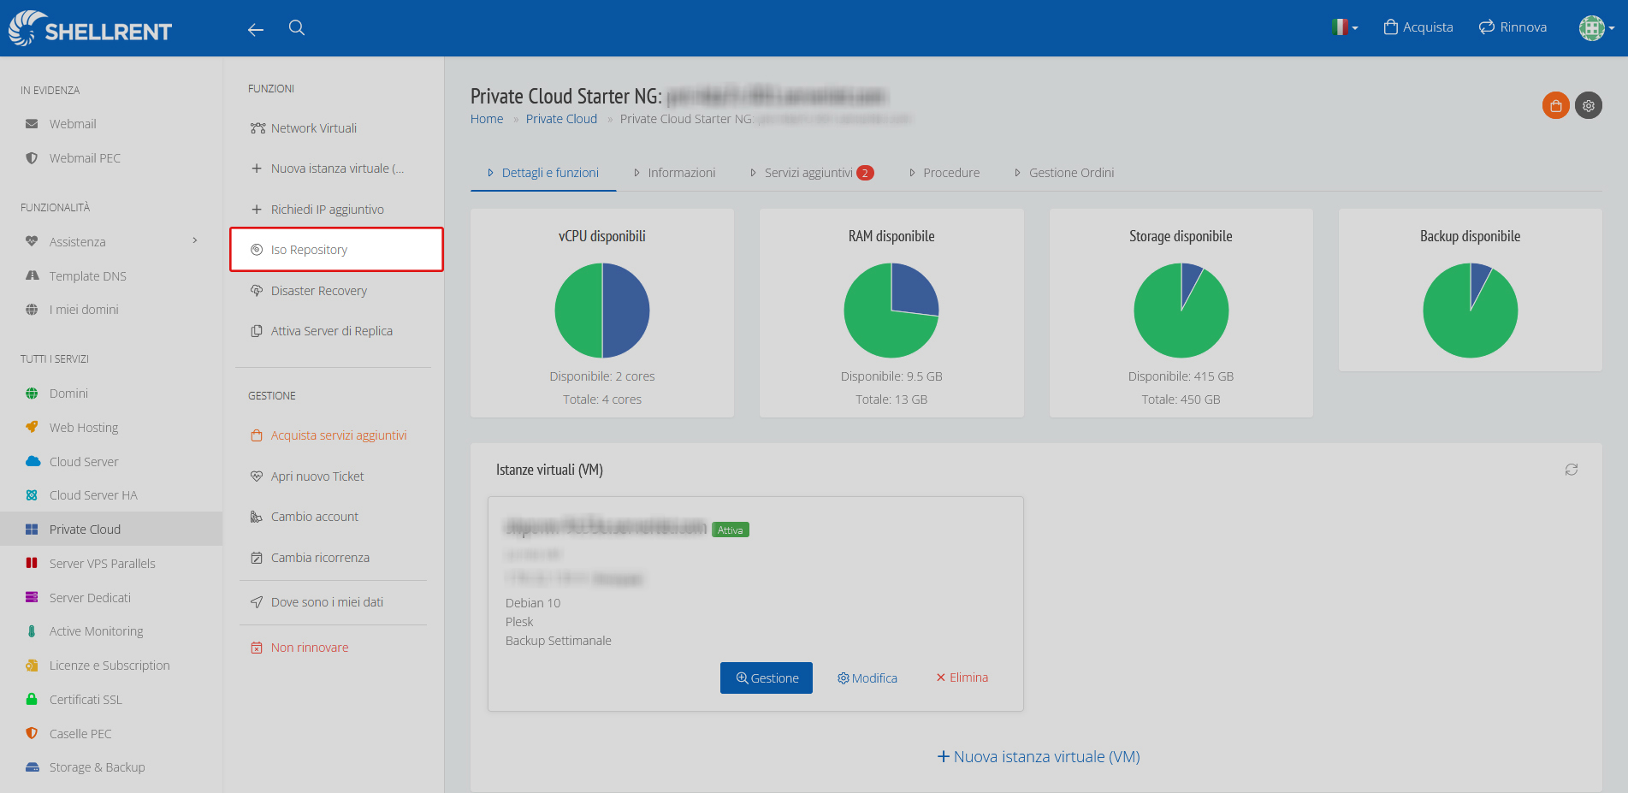Click the Backup disponibile pie chart
Viewport: 1628px width, 793px height.
(1471, 311)
